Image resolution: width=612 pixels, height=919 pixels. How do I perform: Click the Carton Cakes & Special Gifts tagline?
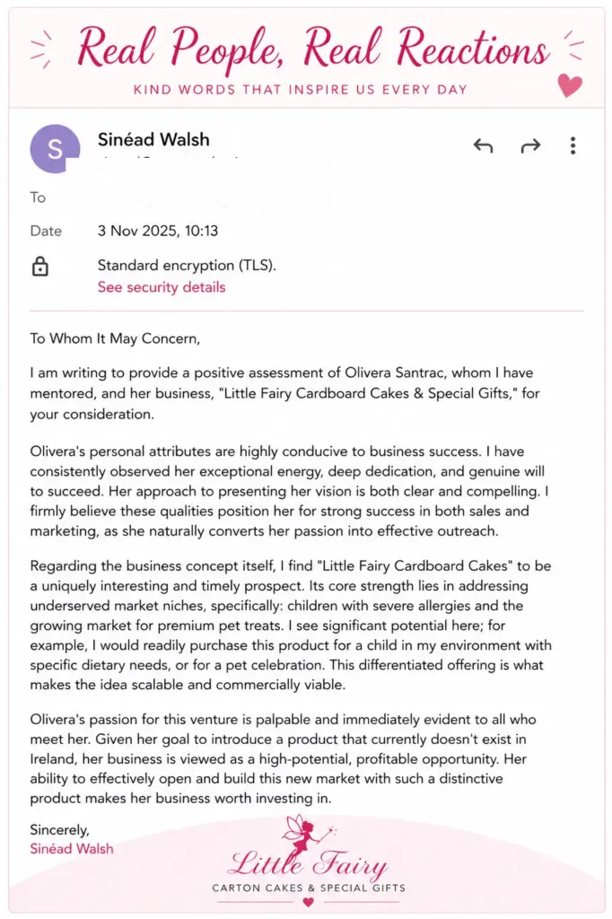pyautogui.click(x=309, y=888)
